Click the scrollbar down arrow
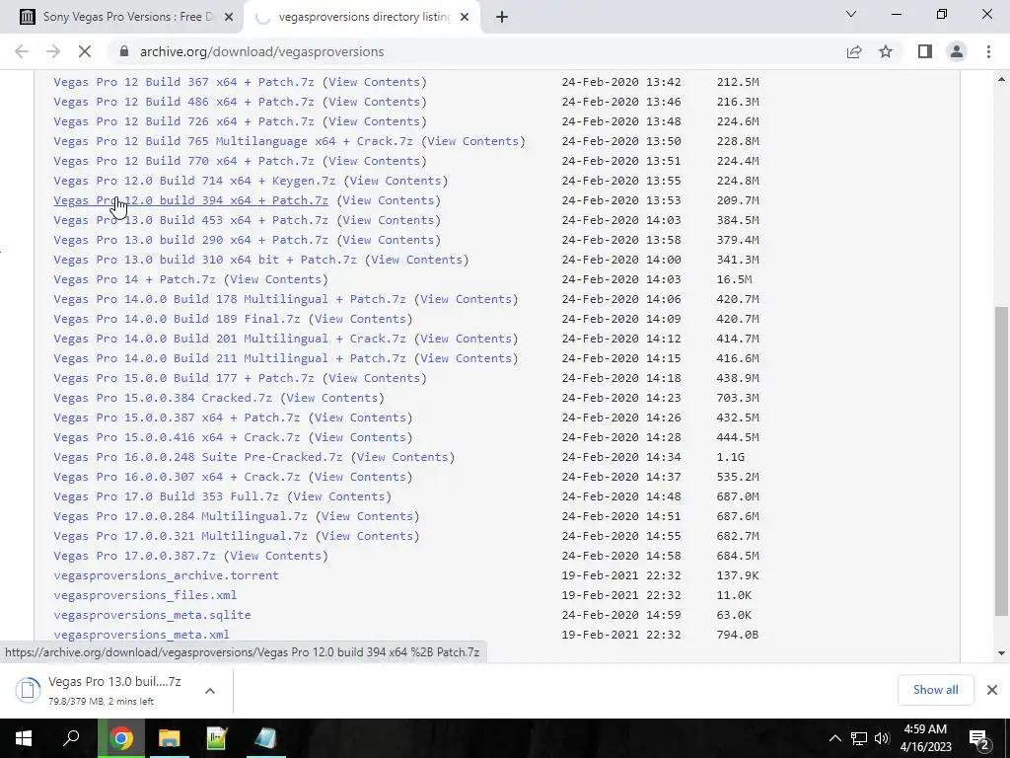This screenshot has height=758, width=1010. point(1001,653)
